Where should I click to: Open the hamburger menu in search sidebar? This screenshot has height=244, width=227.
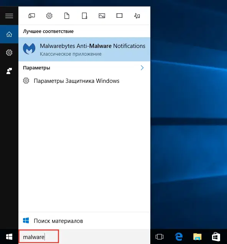pyautogui.click(x=9, y=16)
